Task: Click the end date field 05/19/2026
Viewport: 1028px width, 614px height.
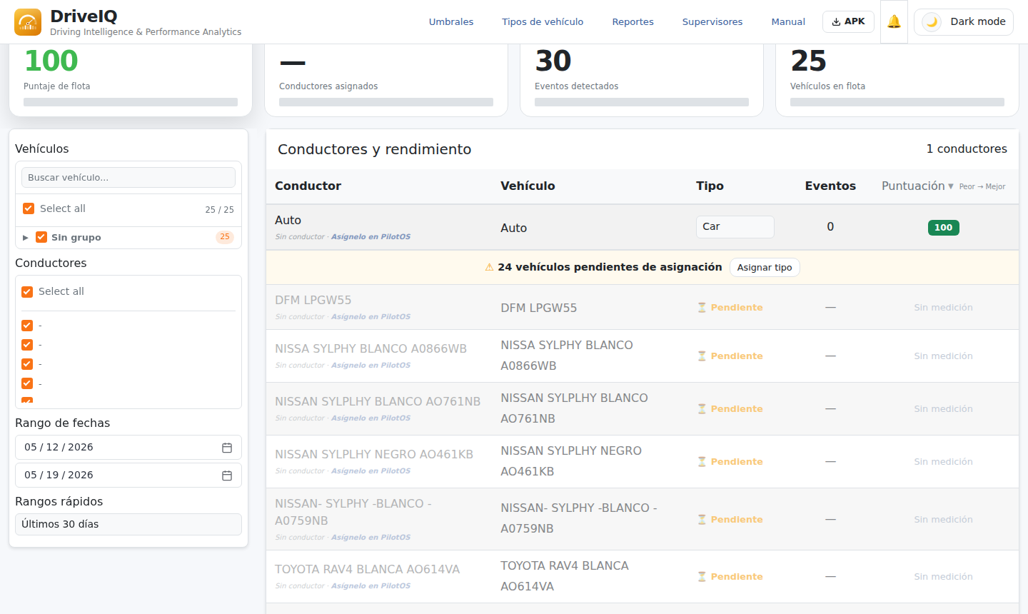Action: coord(128,475)
